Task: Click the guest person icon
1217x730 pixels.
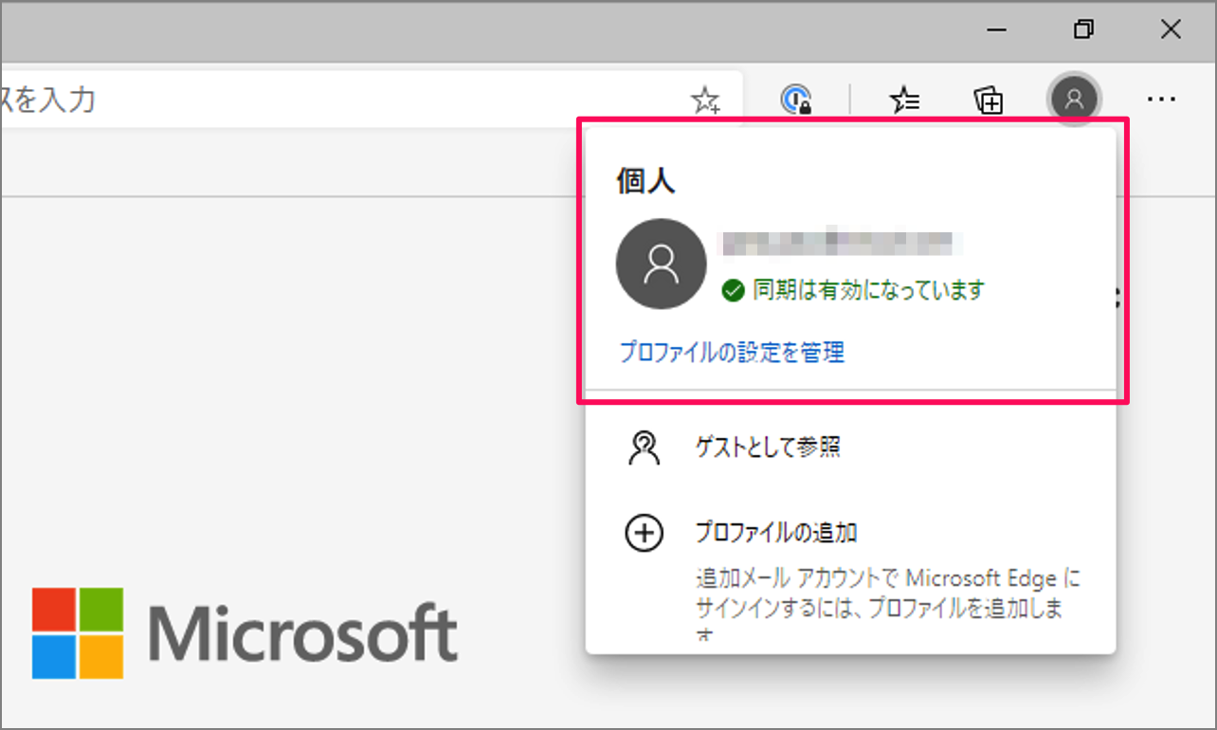Action: click(644, 447)
